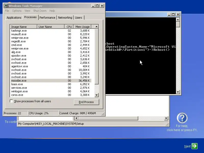204x153 pixels.
Task: Click Registry Editor horizontal scroll left arrow
Action: click(x=76, y=118)
